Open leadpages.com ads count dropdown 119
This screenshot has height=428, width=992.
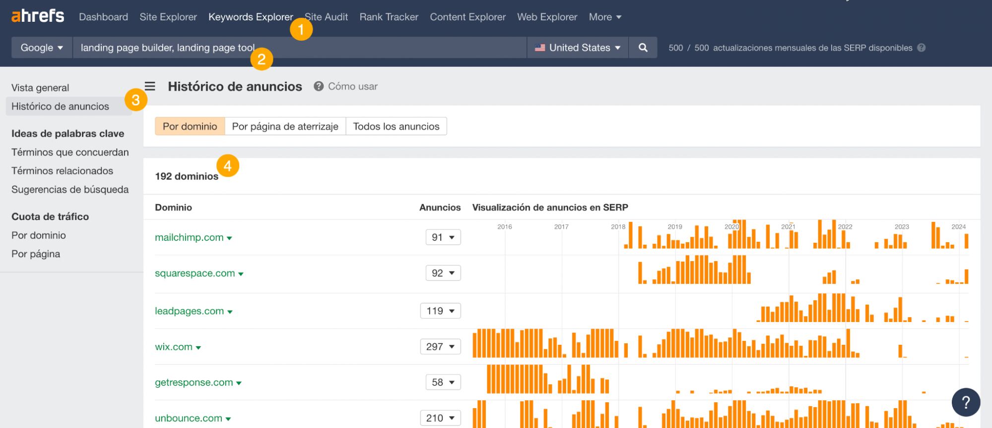[x=441, y=311]
